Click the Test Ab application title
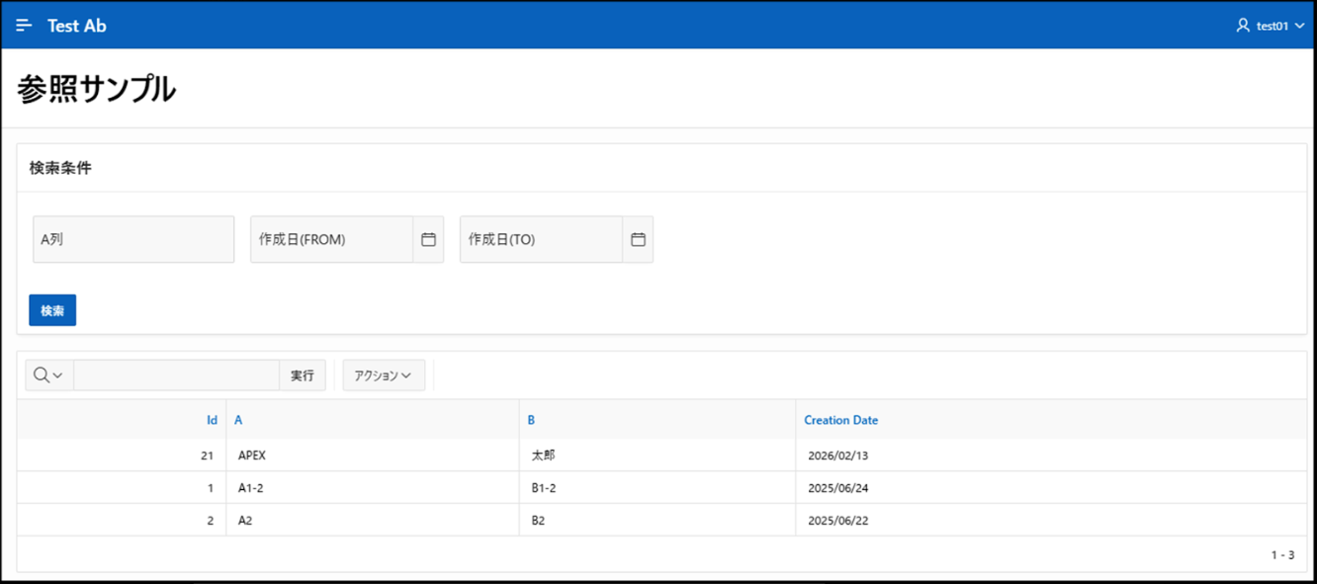Screen dimensions: 1317x584 pos(77,26)
